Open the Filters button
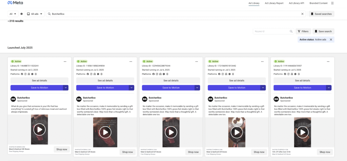Screen dimensions: 347x161 303,31
